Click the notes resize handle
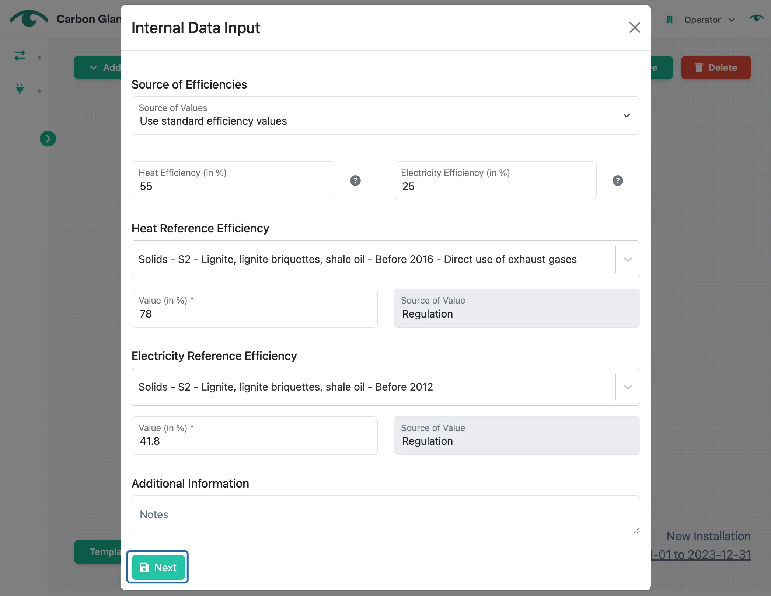 (x=636, y=530)
